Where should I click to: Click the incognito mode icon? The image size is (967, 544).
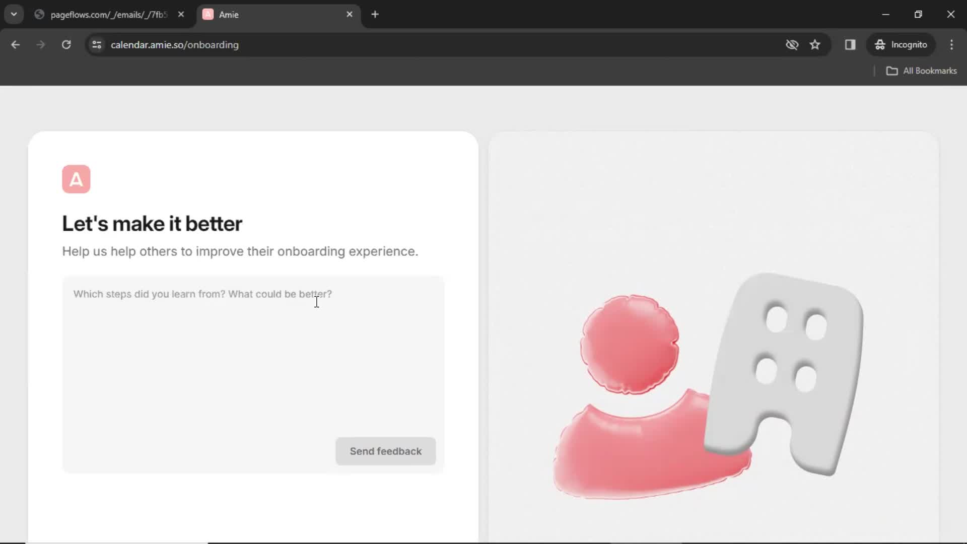(880, 44)
